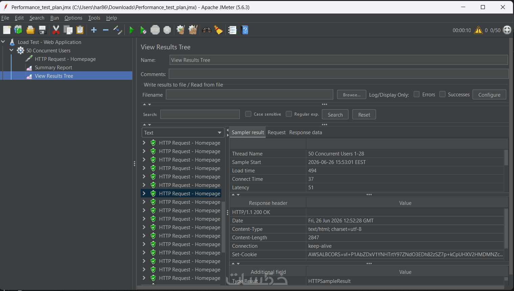Focus the Search text field
The width and height of the screenshot is (514, 291).
click(x=200, y=114)
